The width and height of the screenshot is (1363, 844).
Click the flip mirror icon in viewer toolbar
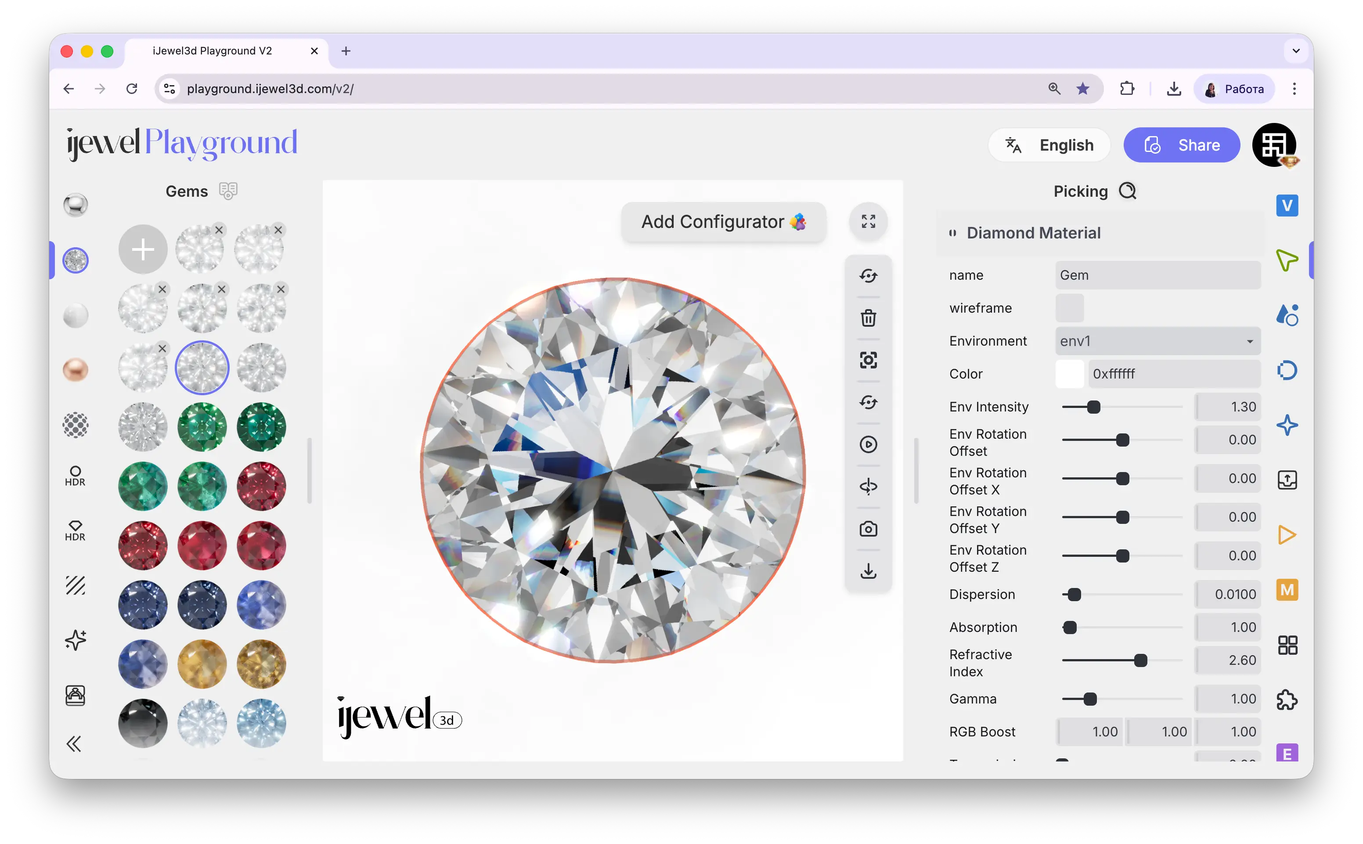pos(868,487)
